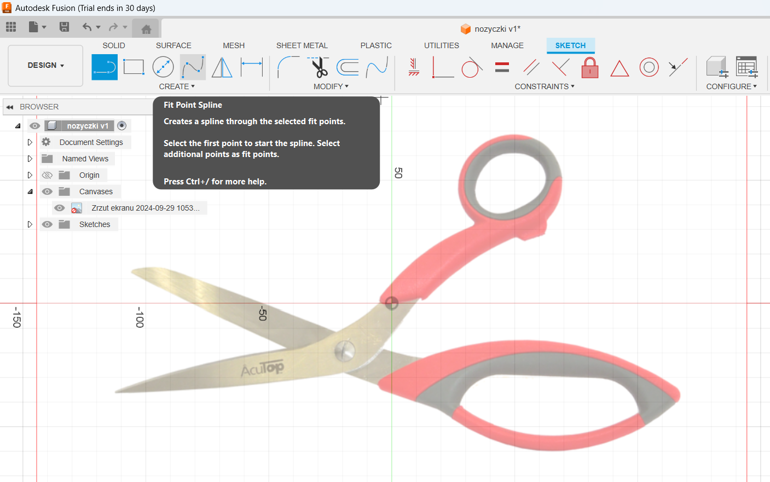
Task: Hide the Zrzut ekranu canvas image
Action: pos(60,208)
